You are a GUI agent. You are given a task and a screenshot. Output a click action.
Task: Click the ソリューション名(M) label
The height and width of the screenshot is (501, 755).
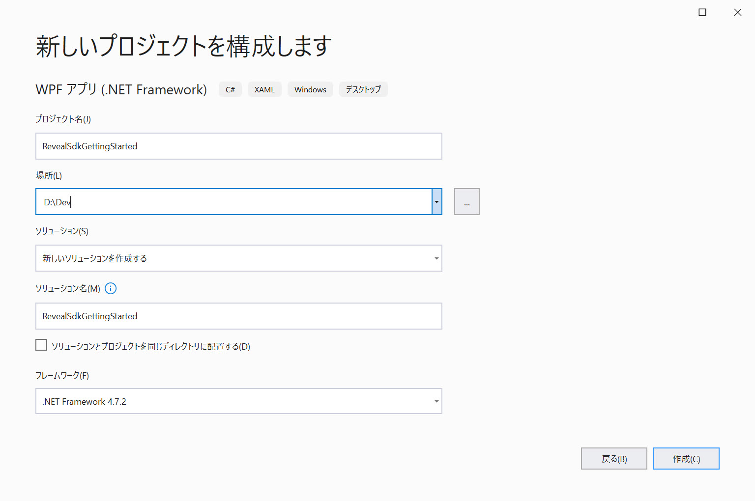[x=68, y=289]
